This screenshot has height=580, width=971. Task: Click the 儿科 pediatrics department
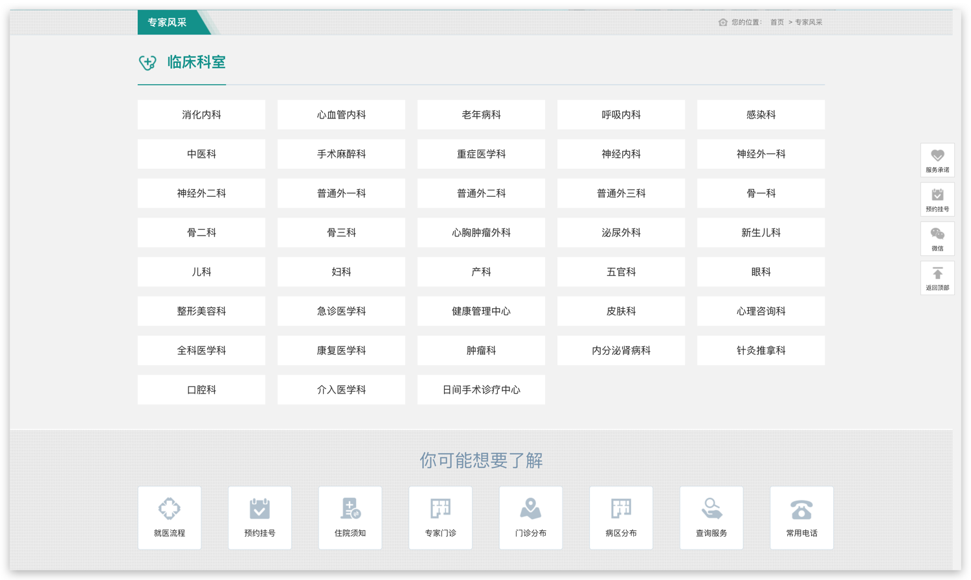point(201,272)
